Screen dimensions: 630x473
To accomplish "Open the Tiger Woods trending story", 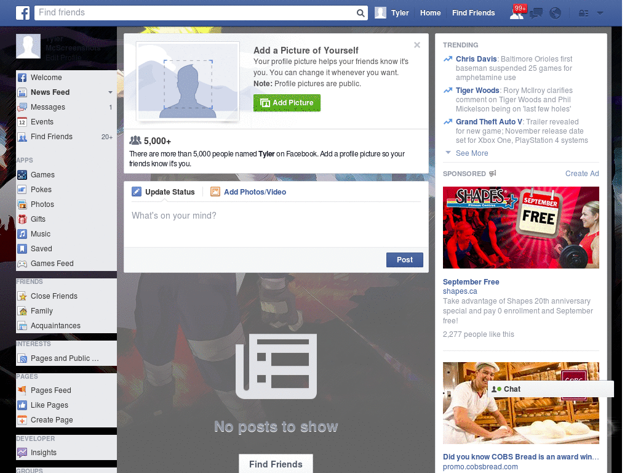I will tap(477, 91).
